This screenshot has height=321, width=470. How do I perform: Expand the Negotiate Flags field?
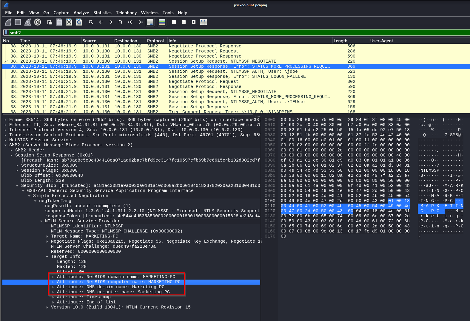coord(47,241)
